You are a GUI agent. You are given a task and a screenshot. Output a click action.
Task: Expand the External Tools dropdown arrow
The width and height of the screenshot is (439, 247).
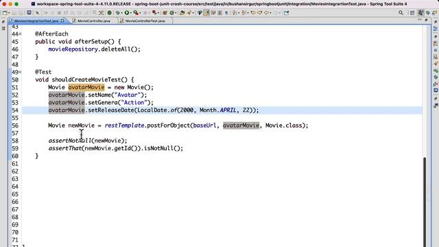click(158, 13)
